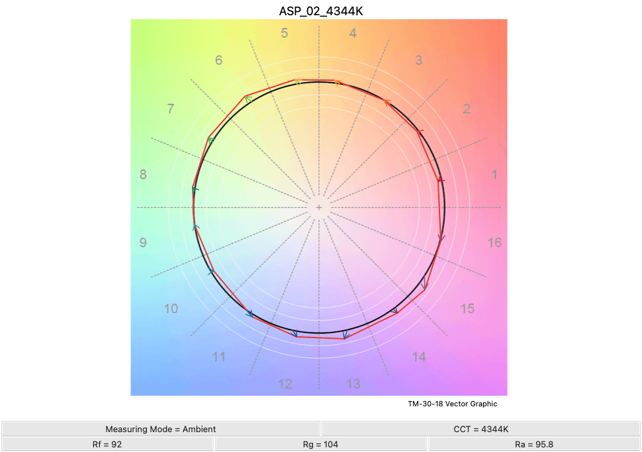Click hue bin label 10
The height and width of the screenshot is (452, 642).
pyautogui.click(x=171, y=308)
